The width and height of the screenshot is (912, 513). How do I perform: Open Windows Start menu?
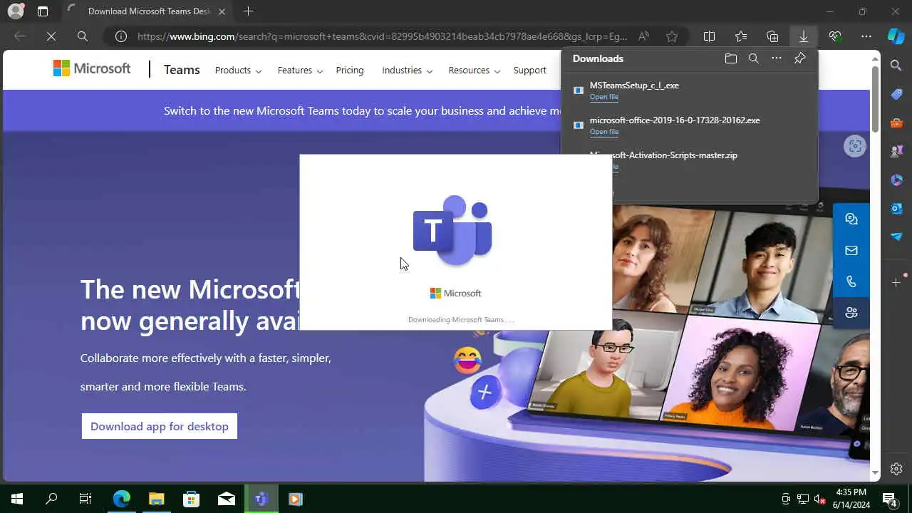pyautogui.click(x=17, y=499)
